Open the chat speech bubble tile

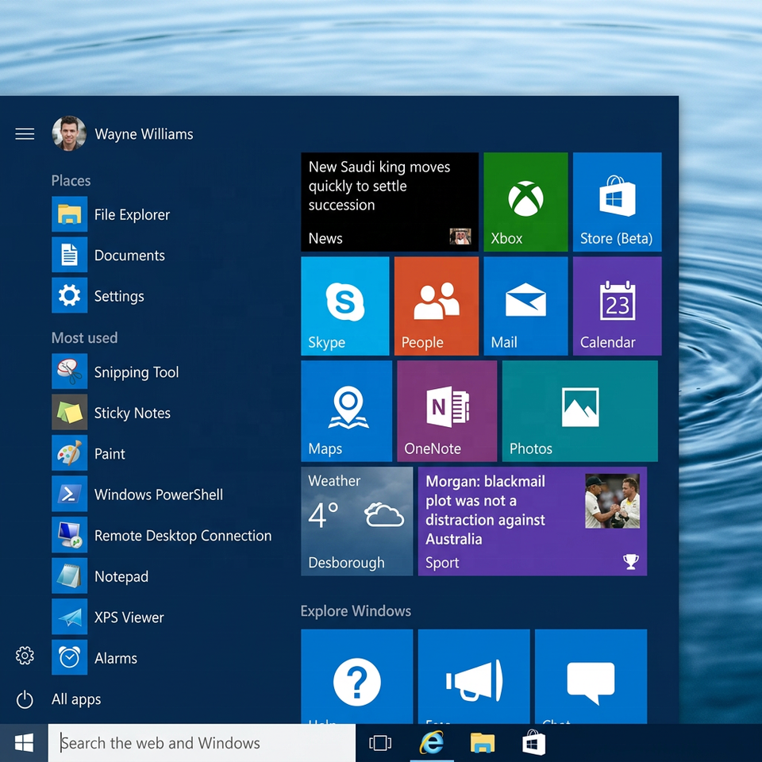[591, 676]
